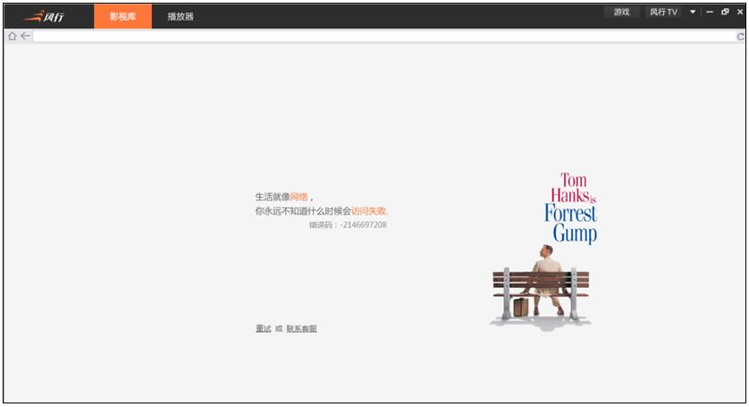Close the 风行 window
Screen dimensions: 749x407
coord(740,12)
